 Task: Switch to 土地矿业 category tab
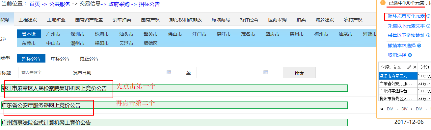point(56,20)
